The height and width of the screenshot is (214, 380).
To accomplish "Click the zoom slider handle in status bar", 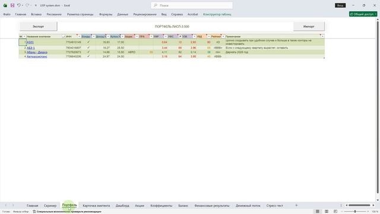I will [x=355, y=212].
